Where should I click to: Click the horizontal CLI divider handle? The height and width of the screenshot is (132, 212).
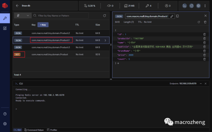[x=111, y=79]
